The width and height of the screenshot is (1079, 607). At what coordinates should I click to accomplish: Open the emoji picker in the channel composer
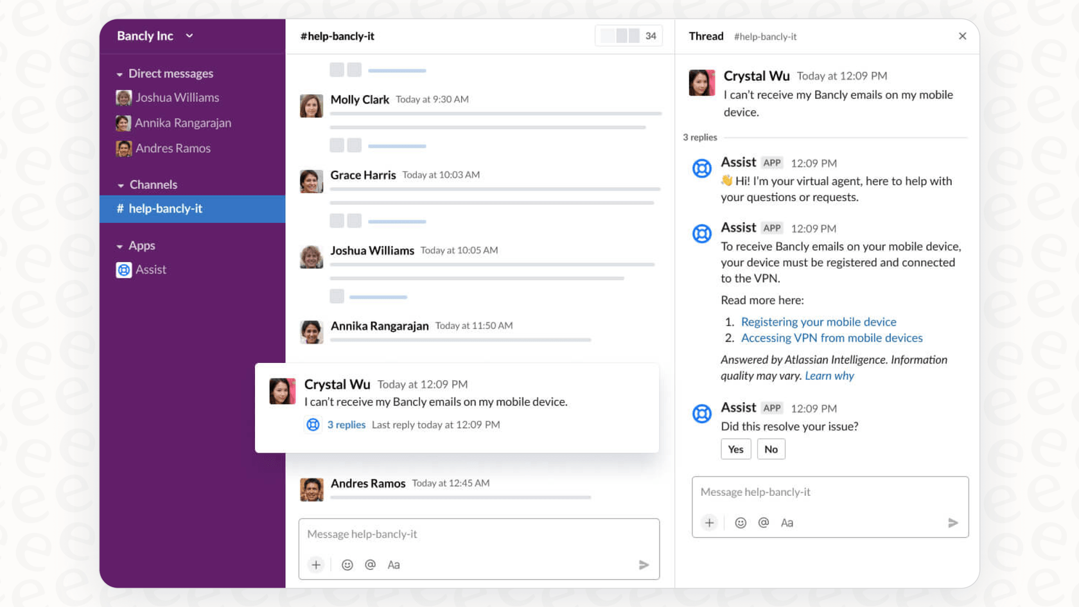pos(347,565)
